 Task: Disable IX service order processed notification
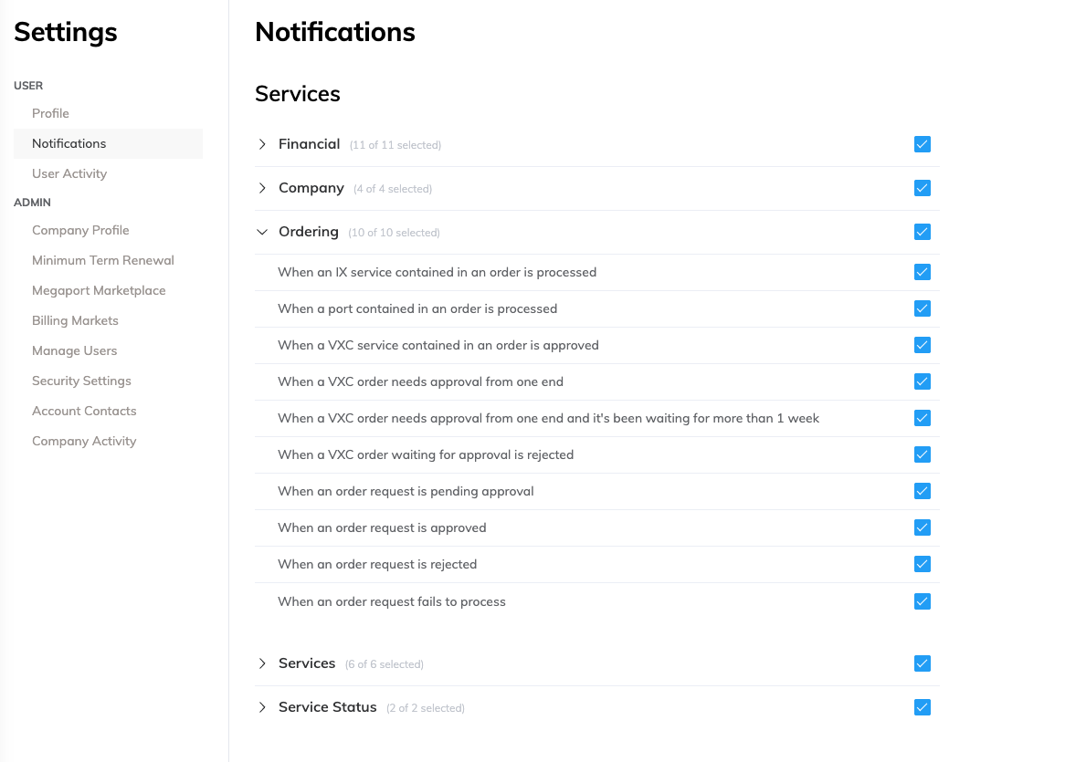pyautogui.click(x=923, y=272)
